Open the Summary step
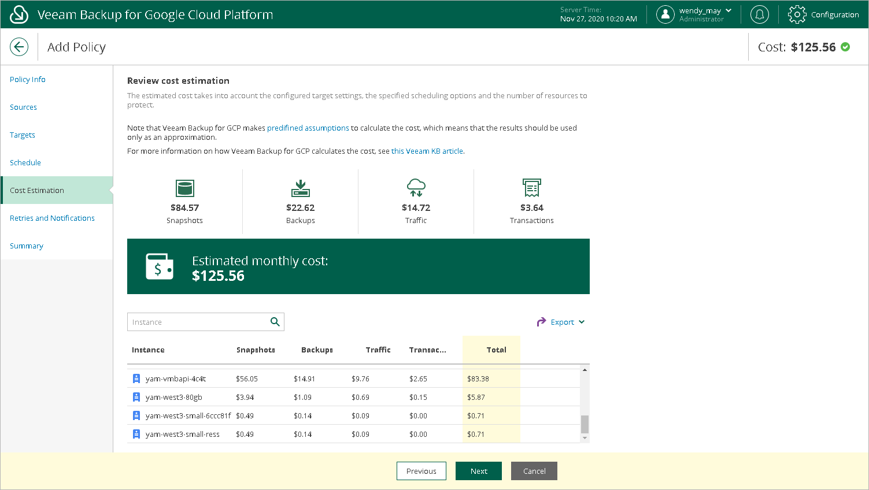Viewport: 869px width, 490px height. [27, 246]
